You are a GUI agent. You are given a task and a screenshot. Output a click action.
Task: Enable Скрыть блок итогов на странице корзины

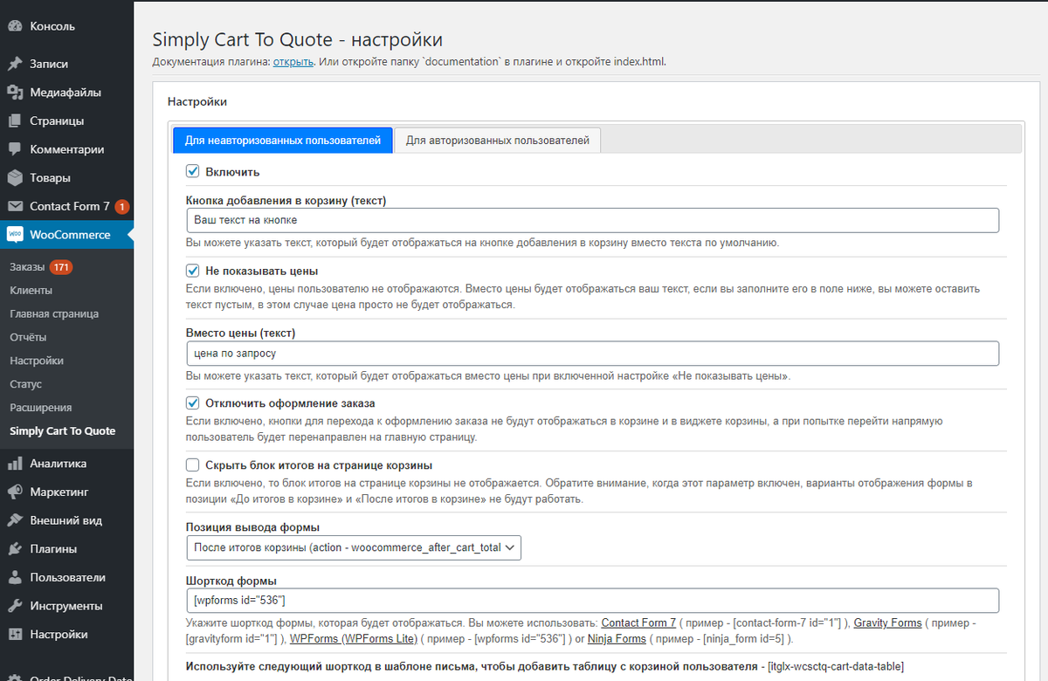[x=193, y=465]
